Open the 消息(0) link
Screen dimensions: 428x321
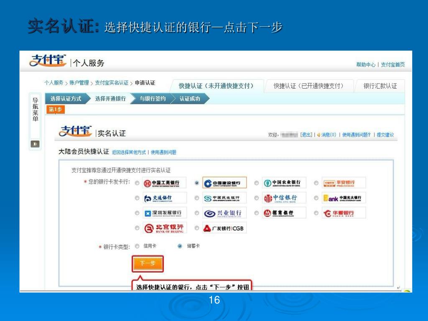[x=329, y=135]
